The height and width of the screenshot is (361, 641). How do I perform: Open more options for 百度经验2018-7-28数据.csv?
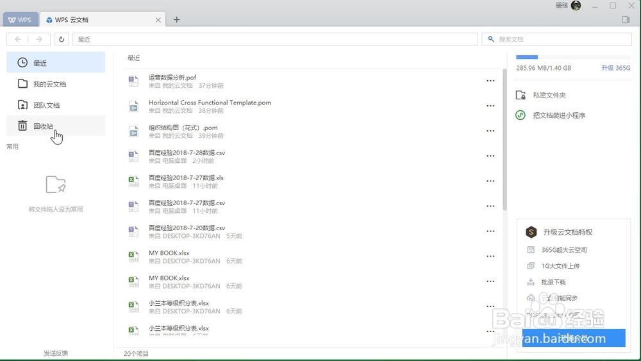click(x=490, y=156)
